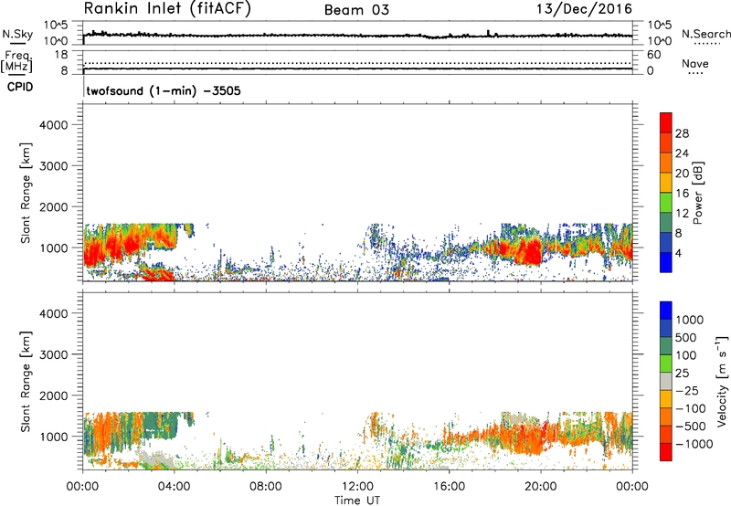This screenshot has height=506, width=731.
Task: Select the "25" tick on Velocity color bar
Action: [683, 373]
